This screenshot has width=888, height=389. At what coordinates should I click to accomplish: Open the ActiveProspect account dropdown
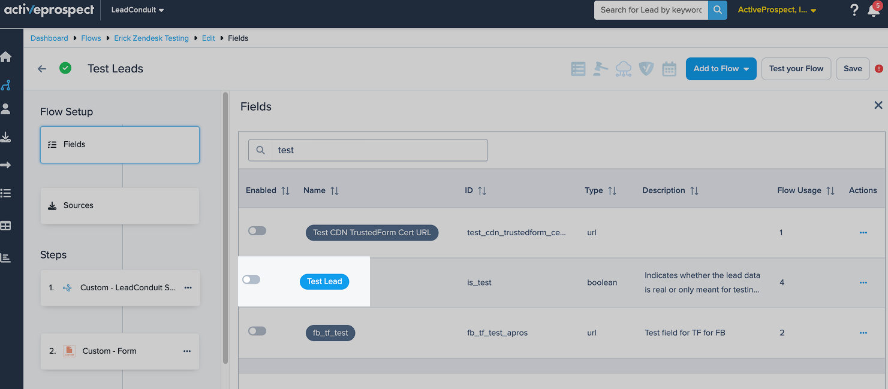click(x=776, y=10)
